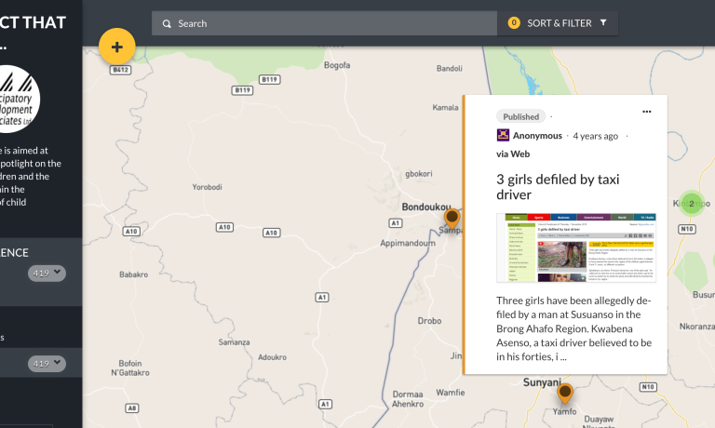Select the map pin near Yamfo
The image size is (715, 428).
click(565, 393)
